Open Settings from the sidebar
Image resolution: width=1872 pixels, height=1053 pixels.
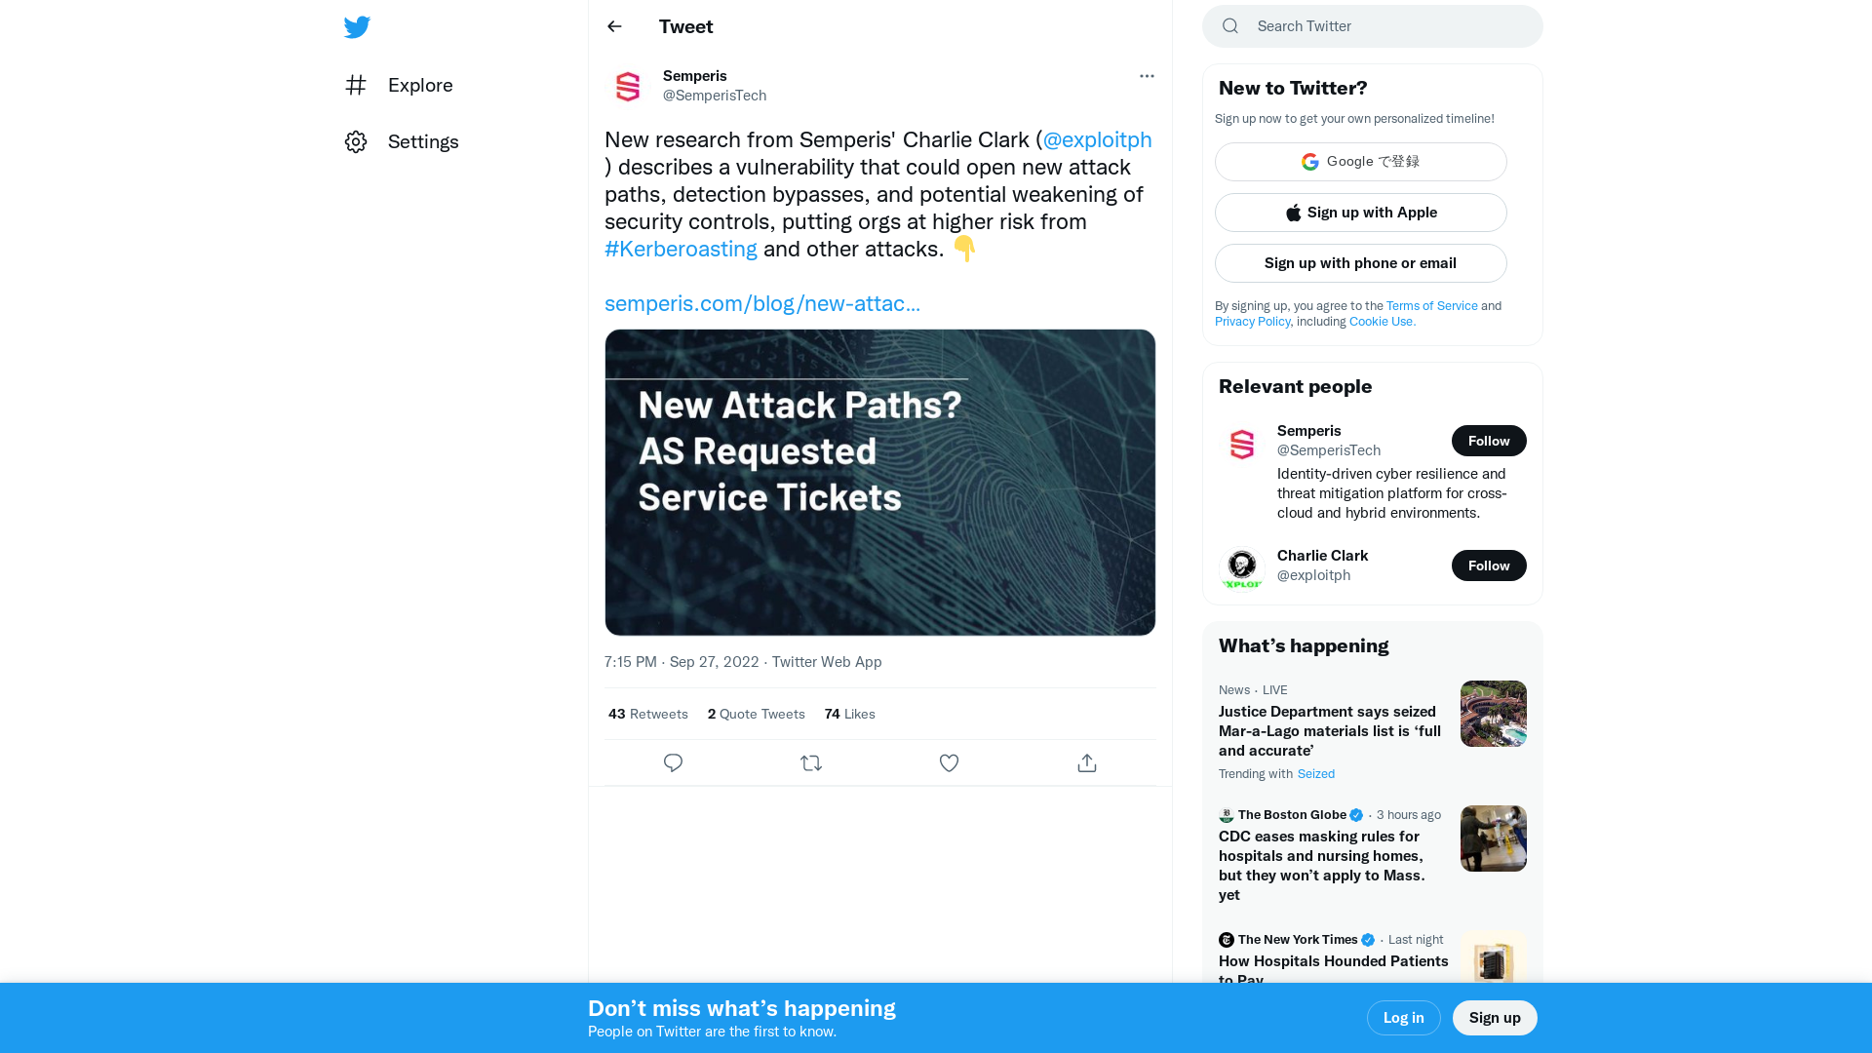422,141
